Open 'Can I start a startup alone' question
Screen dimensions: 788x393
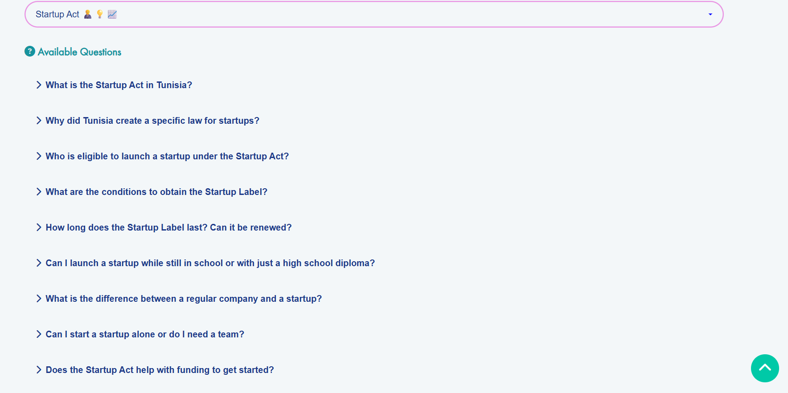[145, 334]
